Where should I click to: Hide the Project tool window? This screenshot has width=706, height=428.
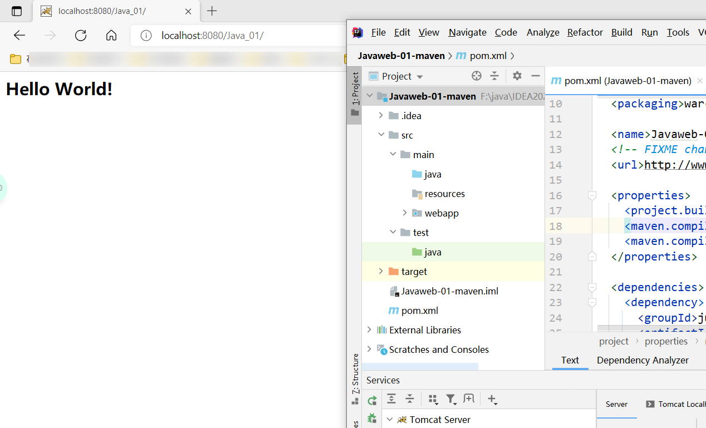[x=536, y=76]
